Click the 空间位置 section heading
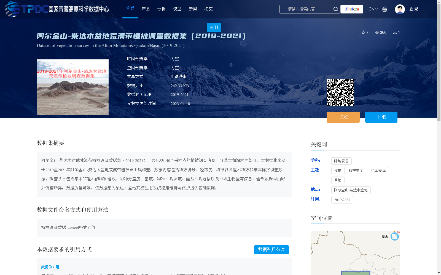The height and width of the screenshot is (275, 441). pos(322,218)
